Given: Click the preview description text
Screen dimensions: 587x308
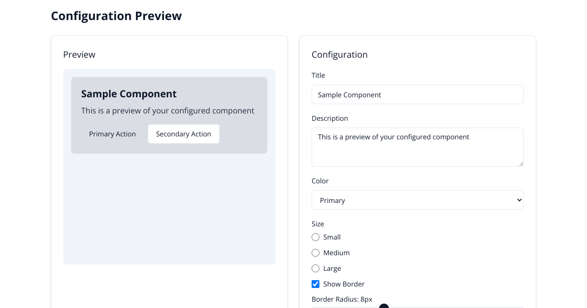Looking at the screenshot, I should pos(168,110).
